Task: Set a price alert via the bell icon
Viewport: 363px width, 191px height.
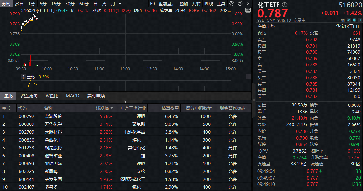Action: tap(354, 20)
